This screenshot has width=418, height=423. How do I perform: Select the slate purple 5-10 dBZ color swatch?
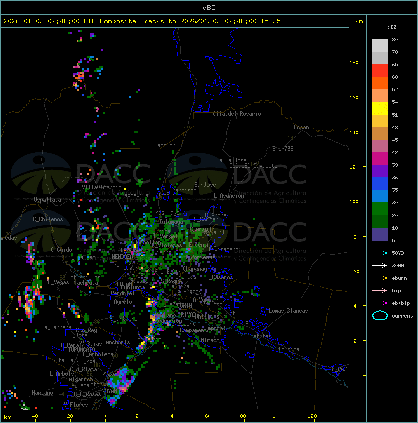380,234
